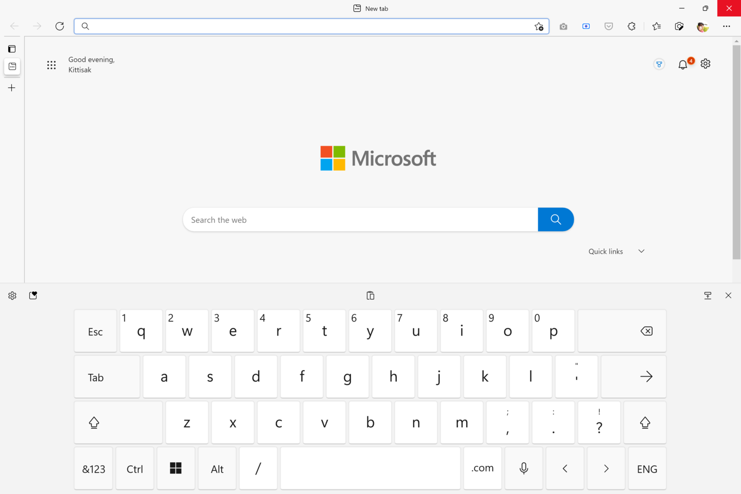The image size is (741, 494).
Task: Click the blue screenshot toolbar icon
Action: point(586,26)
